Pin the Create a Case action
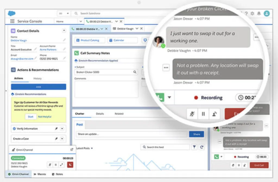Viewport: 278px width, 182px height. pos(56,139)
